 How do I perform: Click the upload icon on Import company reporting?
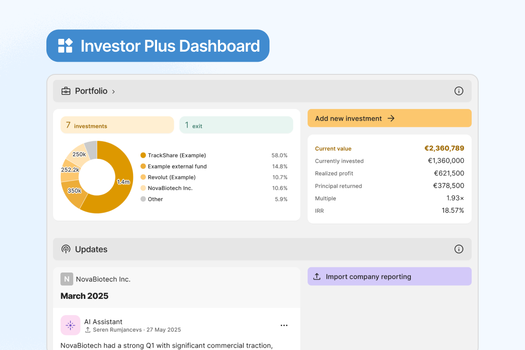coord(317,276)
